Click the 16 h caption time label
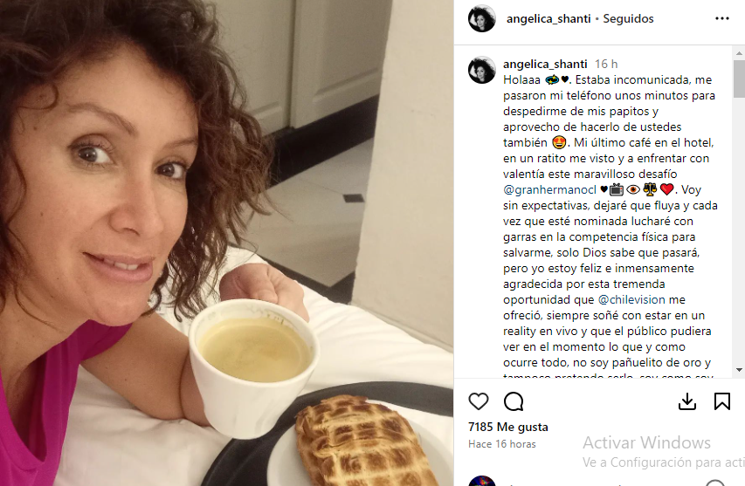745x486 pixels. point(606,64)
